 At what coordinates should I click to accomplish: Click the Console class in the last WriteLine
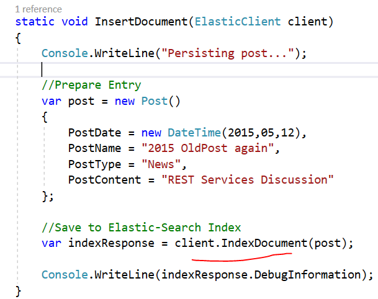(x=65, y=274)
